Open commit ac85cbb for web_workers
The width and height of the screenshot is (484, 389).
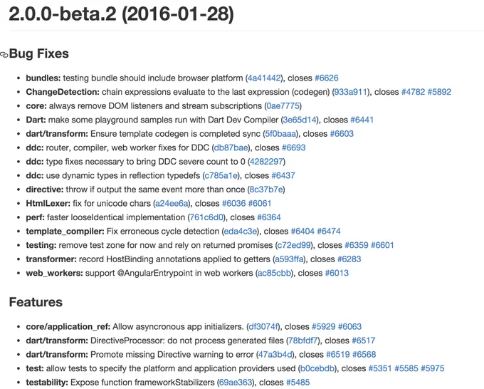[275, 273]
